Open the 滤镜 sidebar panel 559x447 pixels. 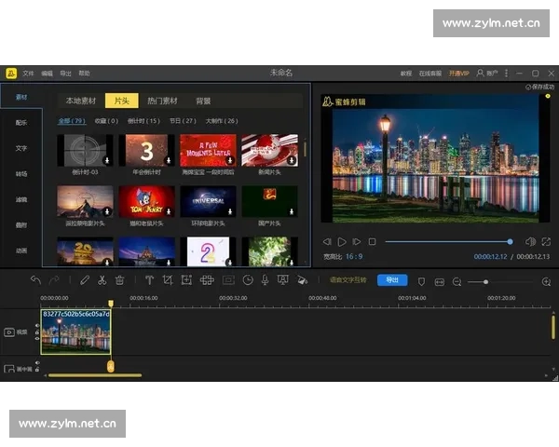pos(21,199)
